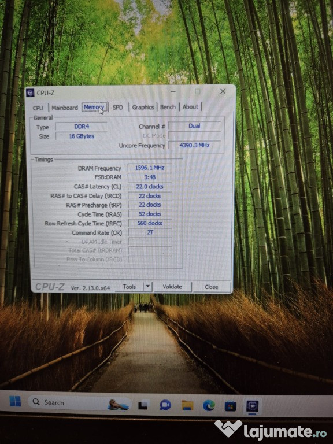Screen dimensions: 333x444
Task: Click the Close button at bottom
Action: click(x=212, y=287)
